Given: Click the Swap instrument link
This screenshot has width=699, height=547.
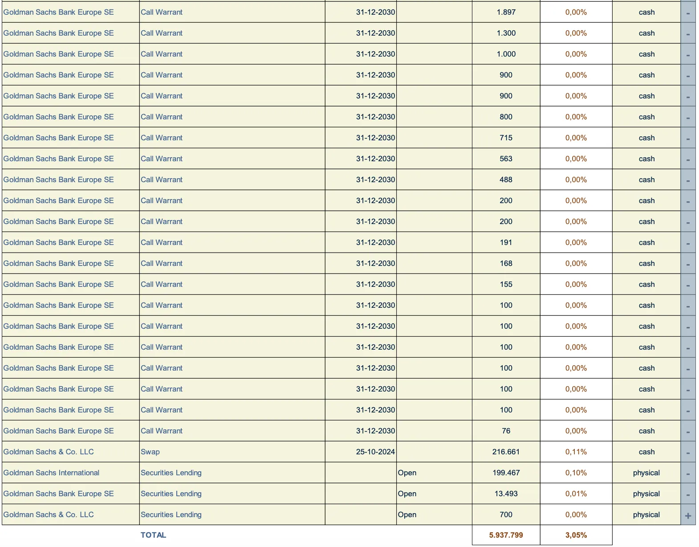Looking at the screenshot, I should coord(150,452).
